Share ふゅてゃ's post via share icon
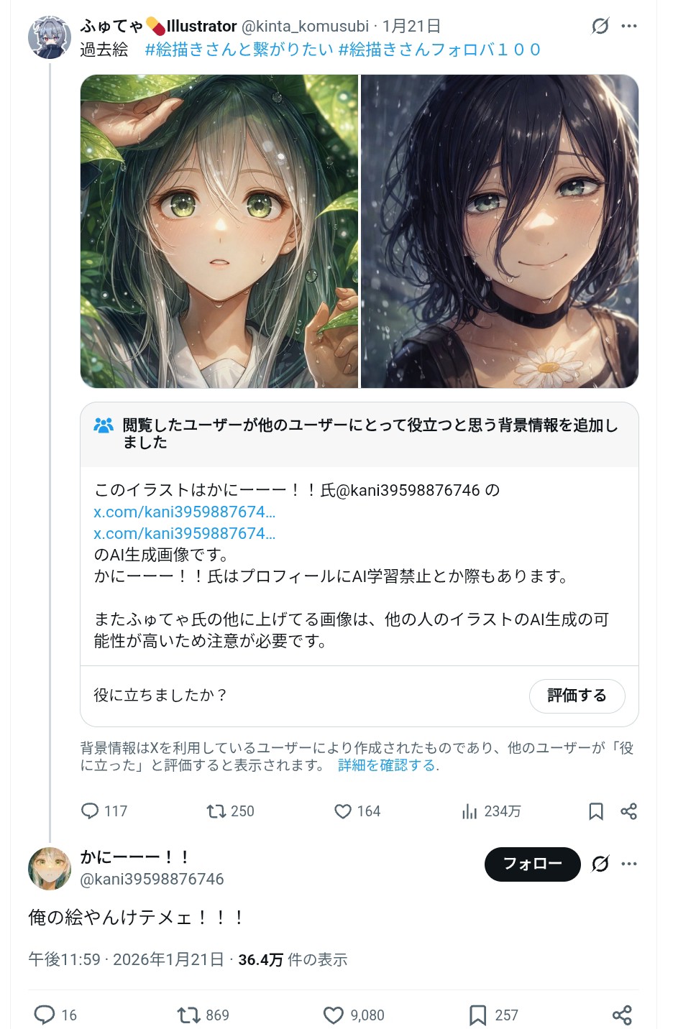Screen dimensions: 696x1029 [x=629, y=811]
